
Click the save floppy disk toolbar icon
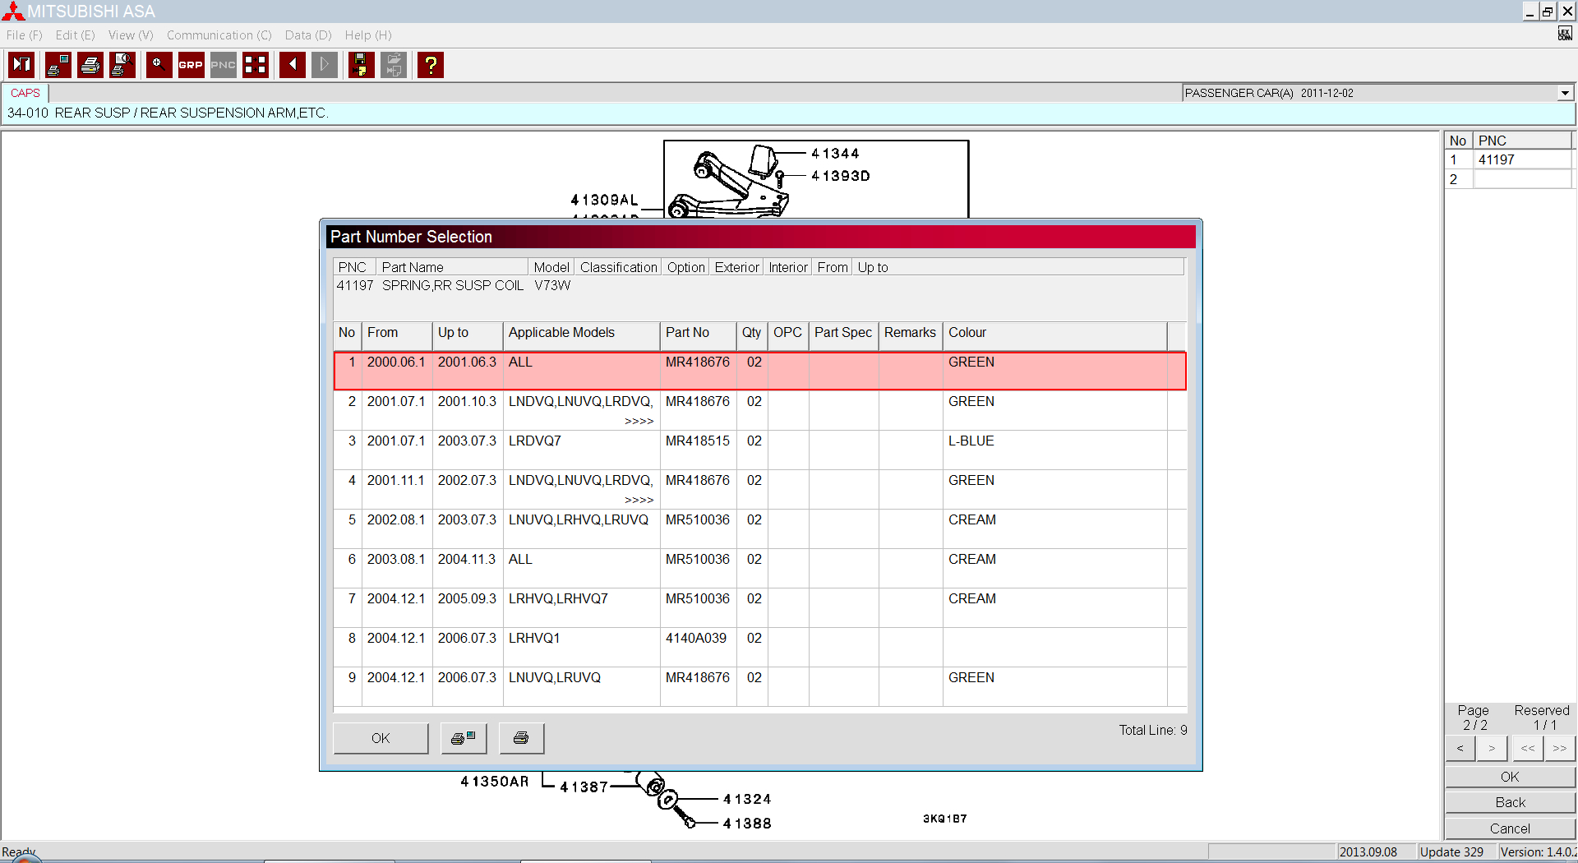click(x=361, y=65)
